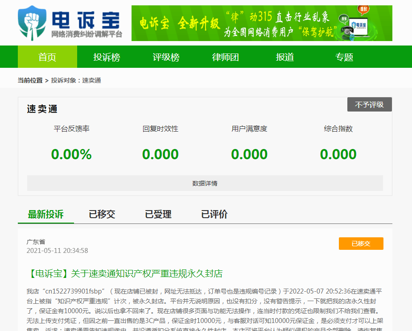Screen dimensions: 412x331
Task: Expand the 数据详情 bar
Action: (205, 183)
